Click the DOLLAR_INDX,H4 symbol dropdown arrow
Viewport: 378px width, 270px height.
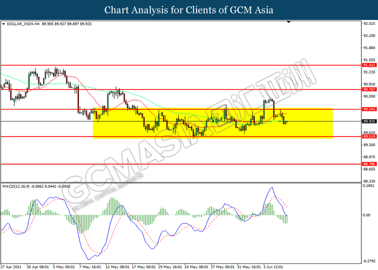[x=3, y=24]
